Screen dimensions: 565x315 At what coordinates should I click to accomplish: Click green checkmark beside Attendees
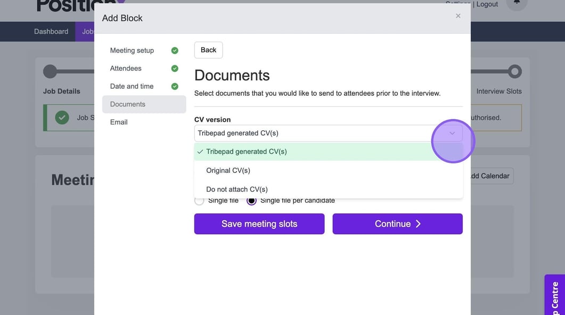(175, 69)
